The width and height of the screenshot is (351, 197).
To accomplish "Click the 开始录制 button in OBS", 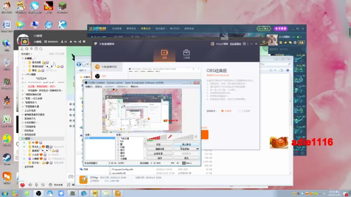I will coord(185,149).
